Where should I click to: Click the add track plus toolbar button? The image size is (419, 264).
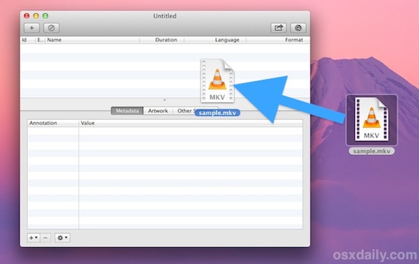pos(32,28)
